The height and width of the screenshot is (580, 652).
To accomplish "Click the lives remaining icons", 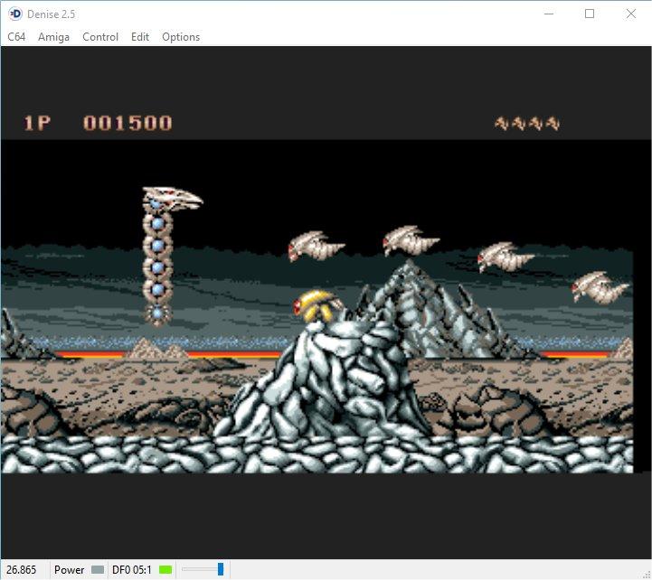I will pyautogui.click(x=527, y=124).
